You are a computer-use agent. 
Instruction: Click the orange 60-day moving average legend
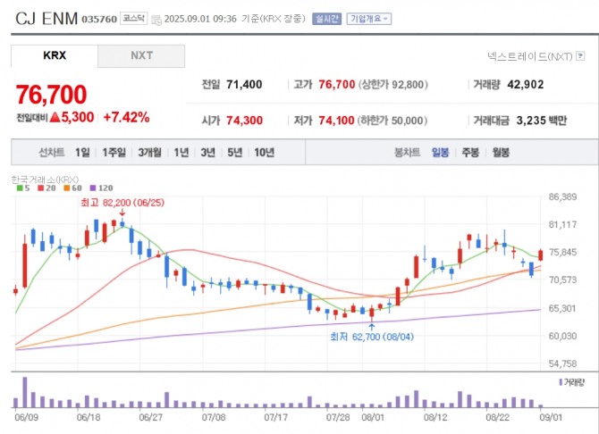(x=74, y=188)
